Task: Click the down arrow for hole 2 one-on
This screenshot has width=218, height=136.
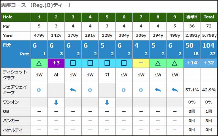Action: pos(56,103)
